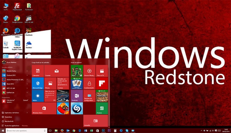Open the suggested Calculatrice app
The height and width of the screenshot is (133, 231).
(15, 101)
